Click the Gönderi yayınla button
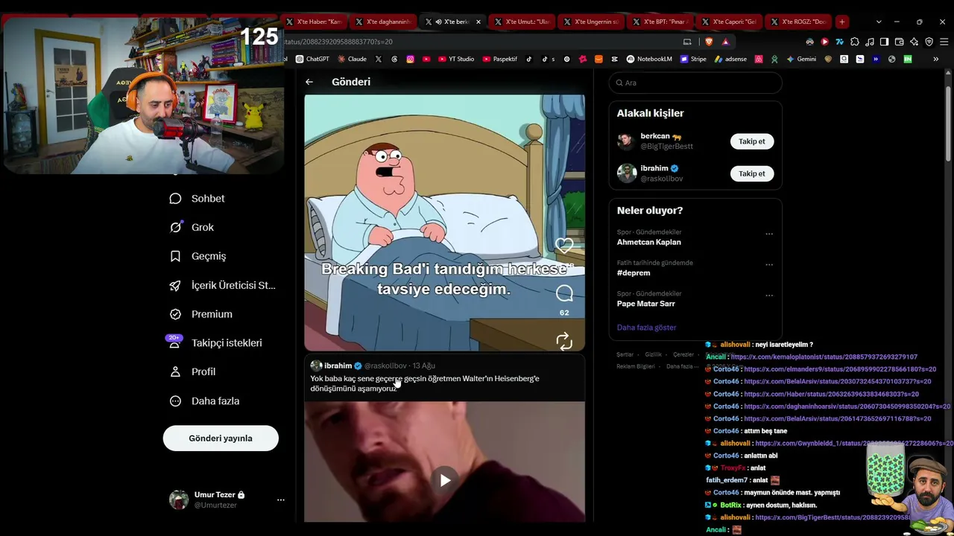The height and width of the screenshot is (536, 954). (x=221, y=438)
